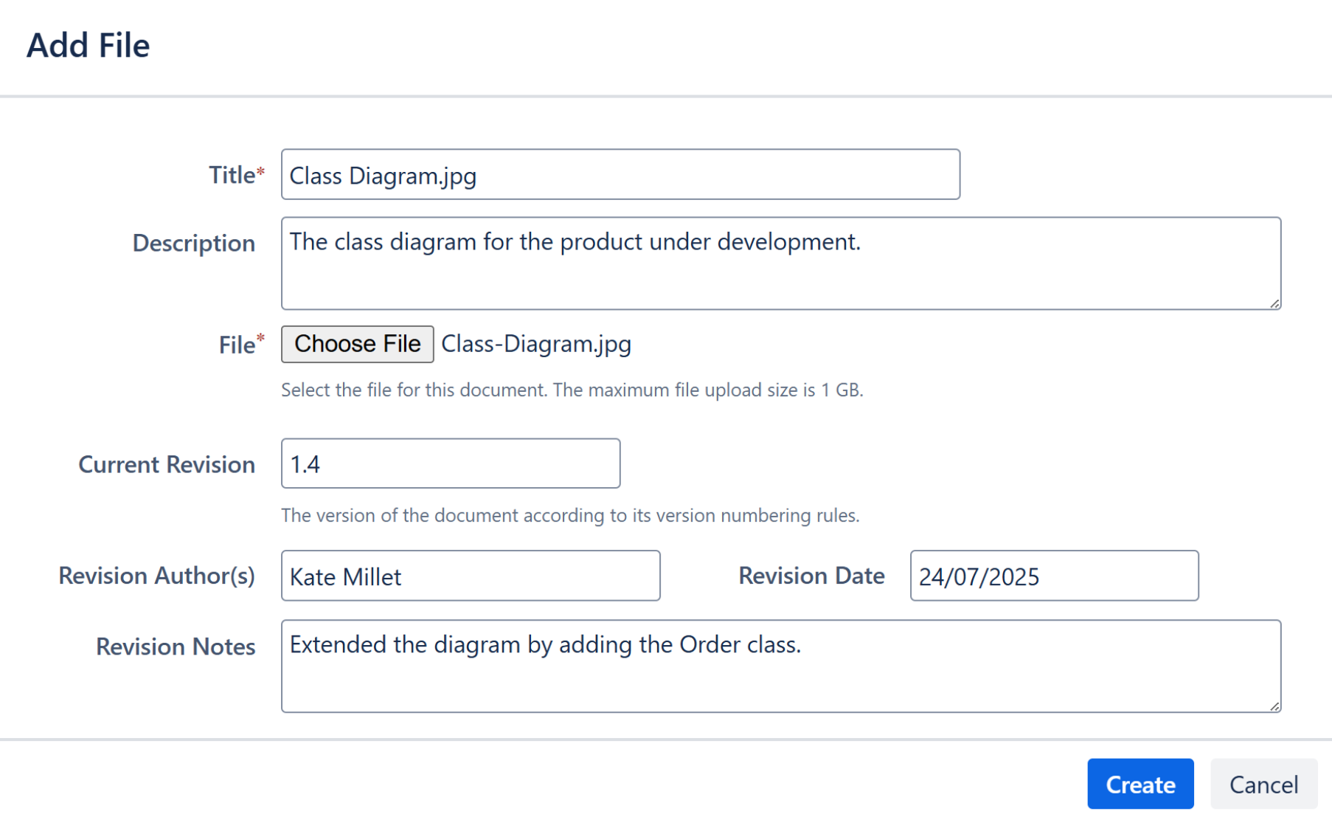Image resolution: width=1332 pixels, height=817 pixels.
Task: Select the Revision Date field
Action: 1053,576
